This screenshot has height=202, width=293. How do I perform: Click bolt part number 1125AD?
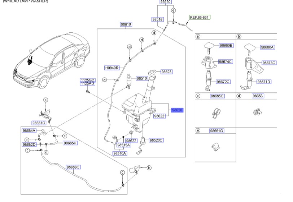[88, 84]
